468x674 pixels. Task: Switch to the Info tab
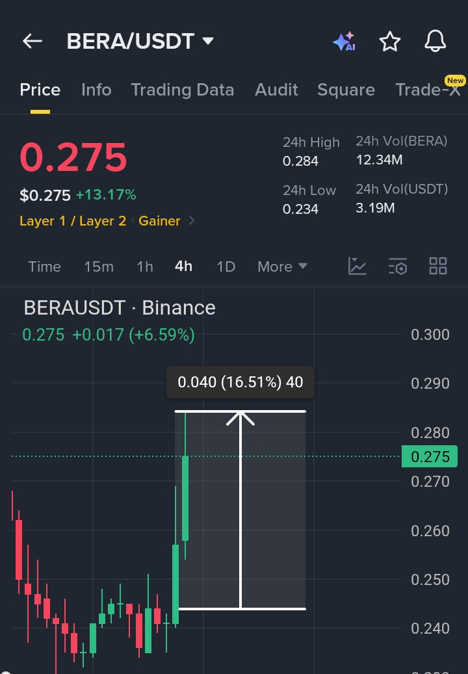(96, 90)
